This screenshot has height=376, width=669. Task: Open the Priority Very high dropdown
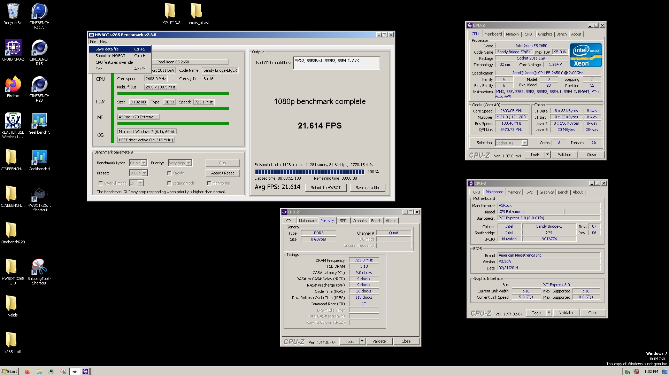[x=189, y=163]
